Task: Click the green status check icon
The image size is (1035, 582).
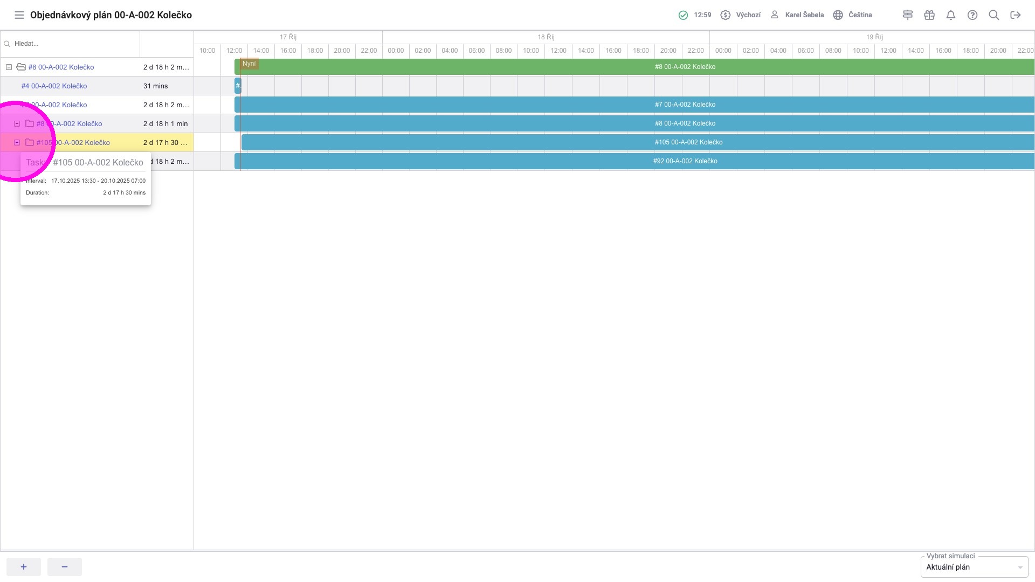Action: 683,15
